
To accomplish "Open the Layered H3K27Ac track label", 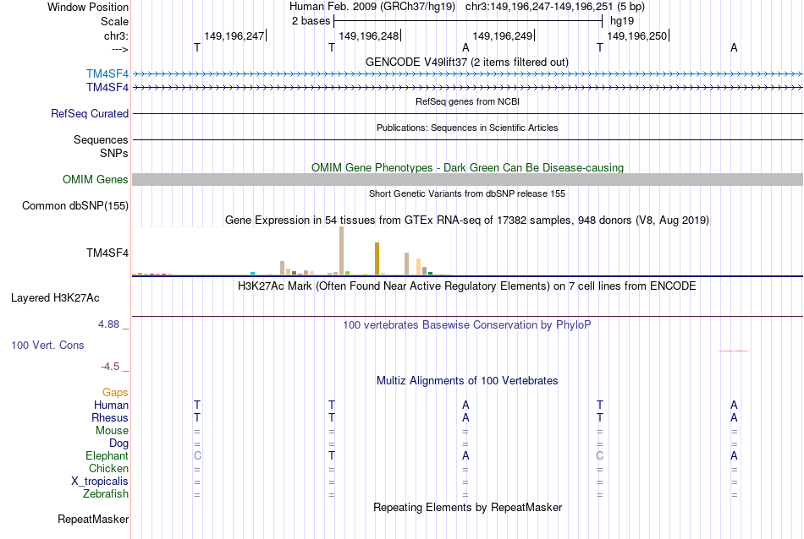I will pyautogui.click(x=55, y=298).
